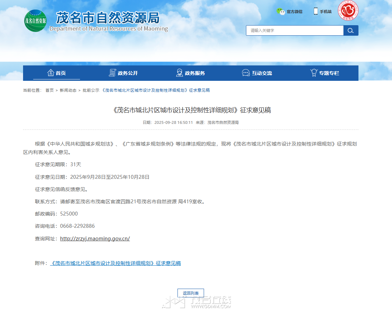Click the house icon for 首页

[51, 73]
